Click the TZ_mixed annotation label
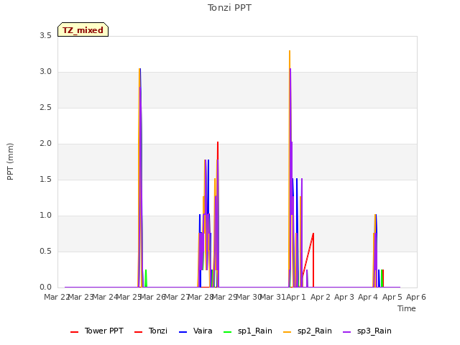The image size is (460, 345). point(83,29)
